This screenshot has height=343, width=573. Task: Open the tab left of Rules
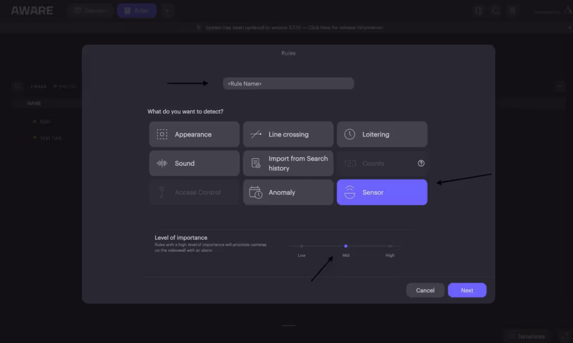[90, 11]
